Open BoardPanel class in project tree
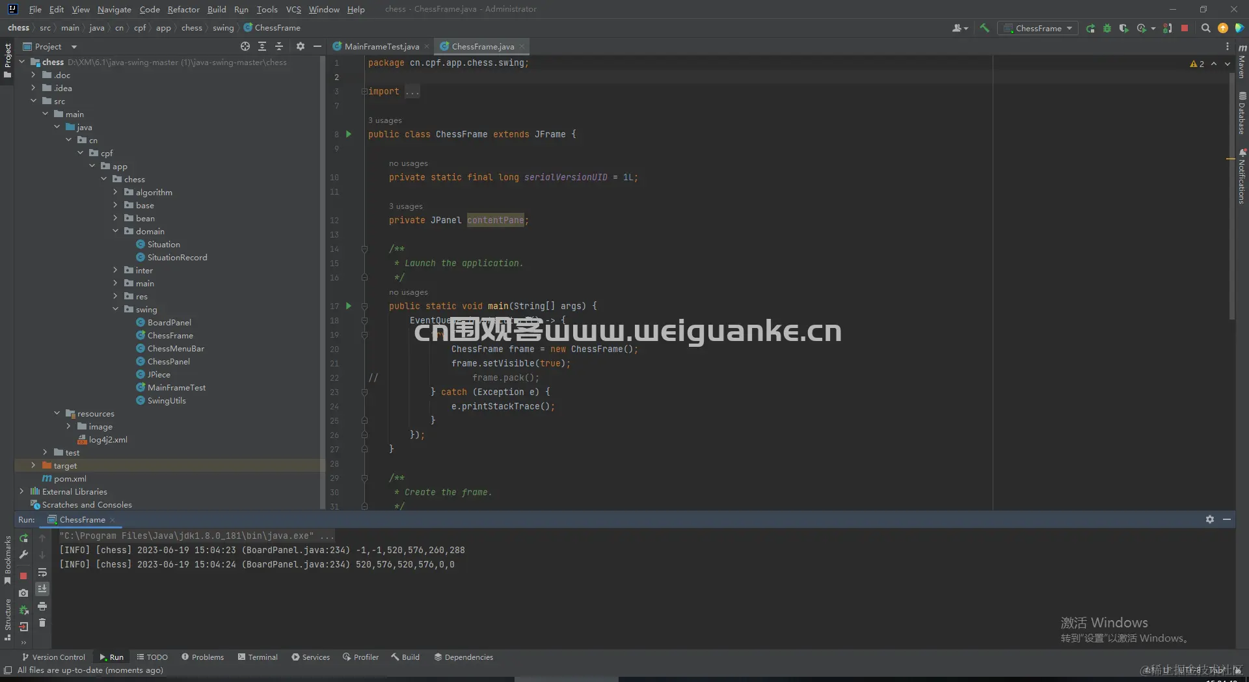Image resolution: width=1249 pixels, height=682 pixels. click(169, 322)
